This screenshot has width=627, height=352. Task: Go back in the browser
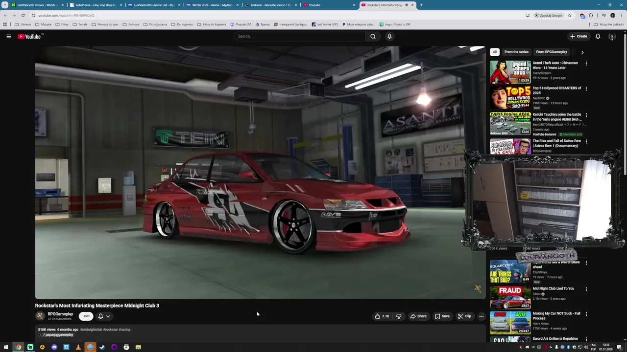[x=5, y=15]
